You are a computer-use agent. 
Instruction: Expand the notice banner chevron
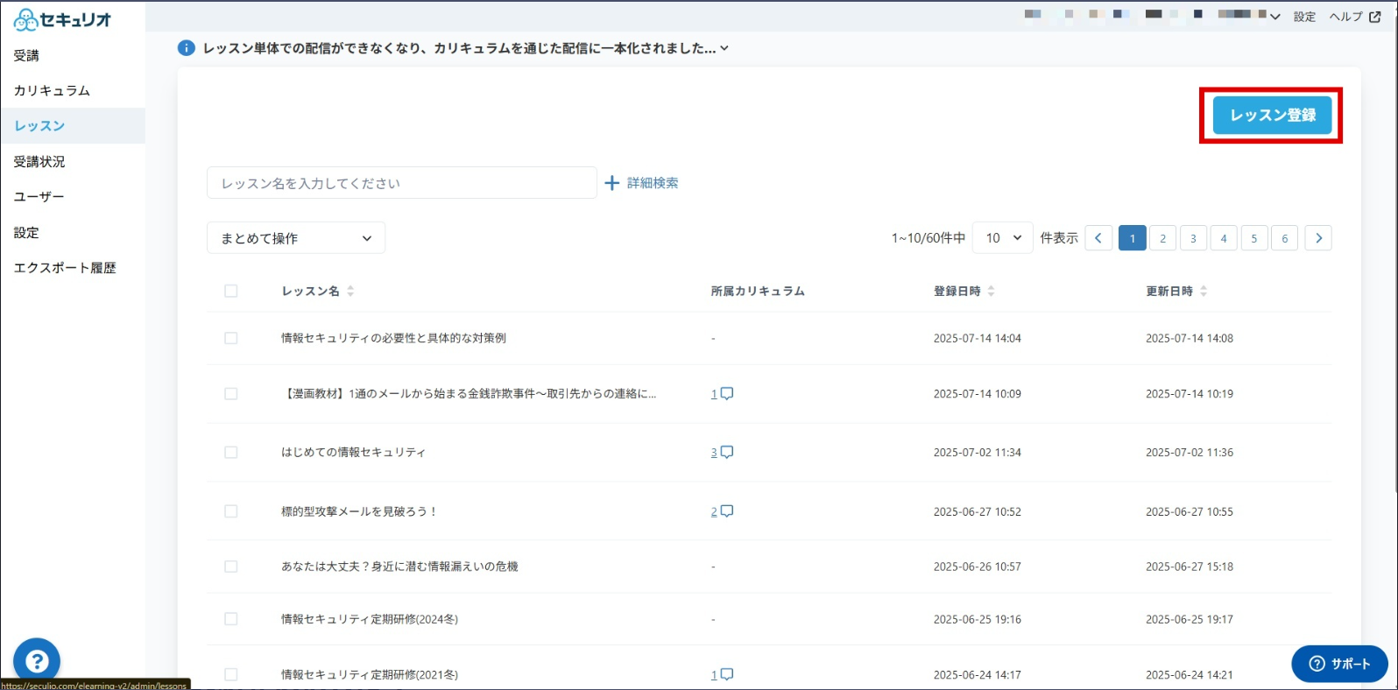point(724,49)
